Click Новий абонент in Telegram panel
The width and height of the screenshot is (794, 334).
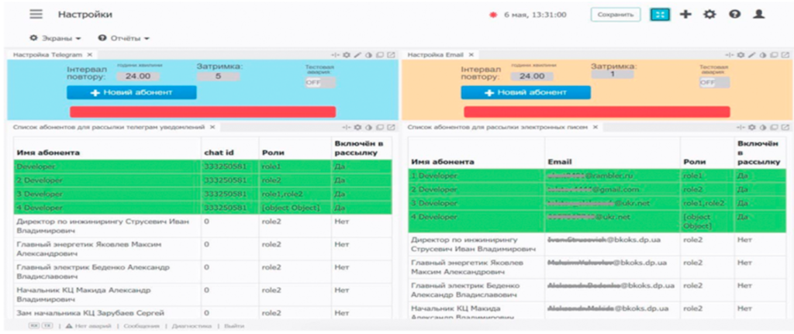(132, 93)
